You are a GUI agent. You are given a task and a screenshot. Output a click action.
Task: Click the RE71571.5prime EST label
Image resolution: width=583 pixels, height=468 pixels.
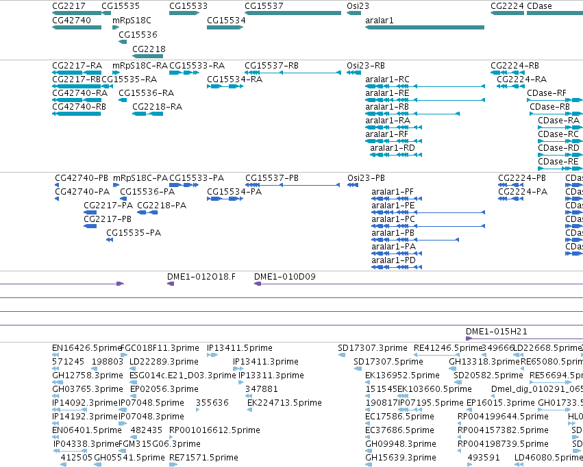coord(203,458)
